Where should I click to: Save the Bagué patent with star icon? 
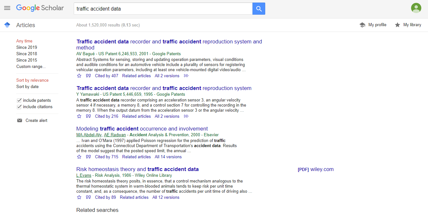[x=79, y=76]
